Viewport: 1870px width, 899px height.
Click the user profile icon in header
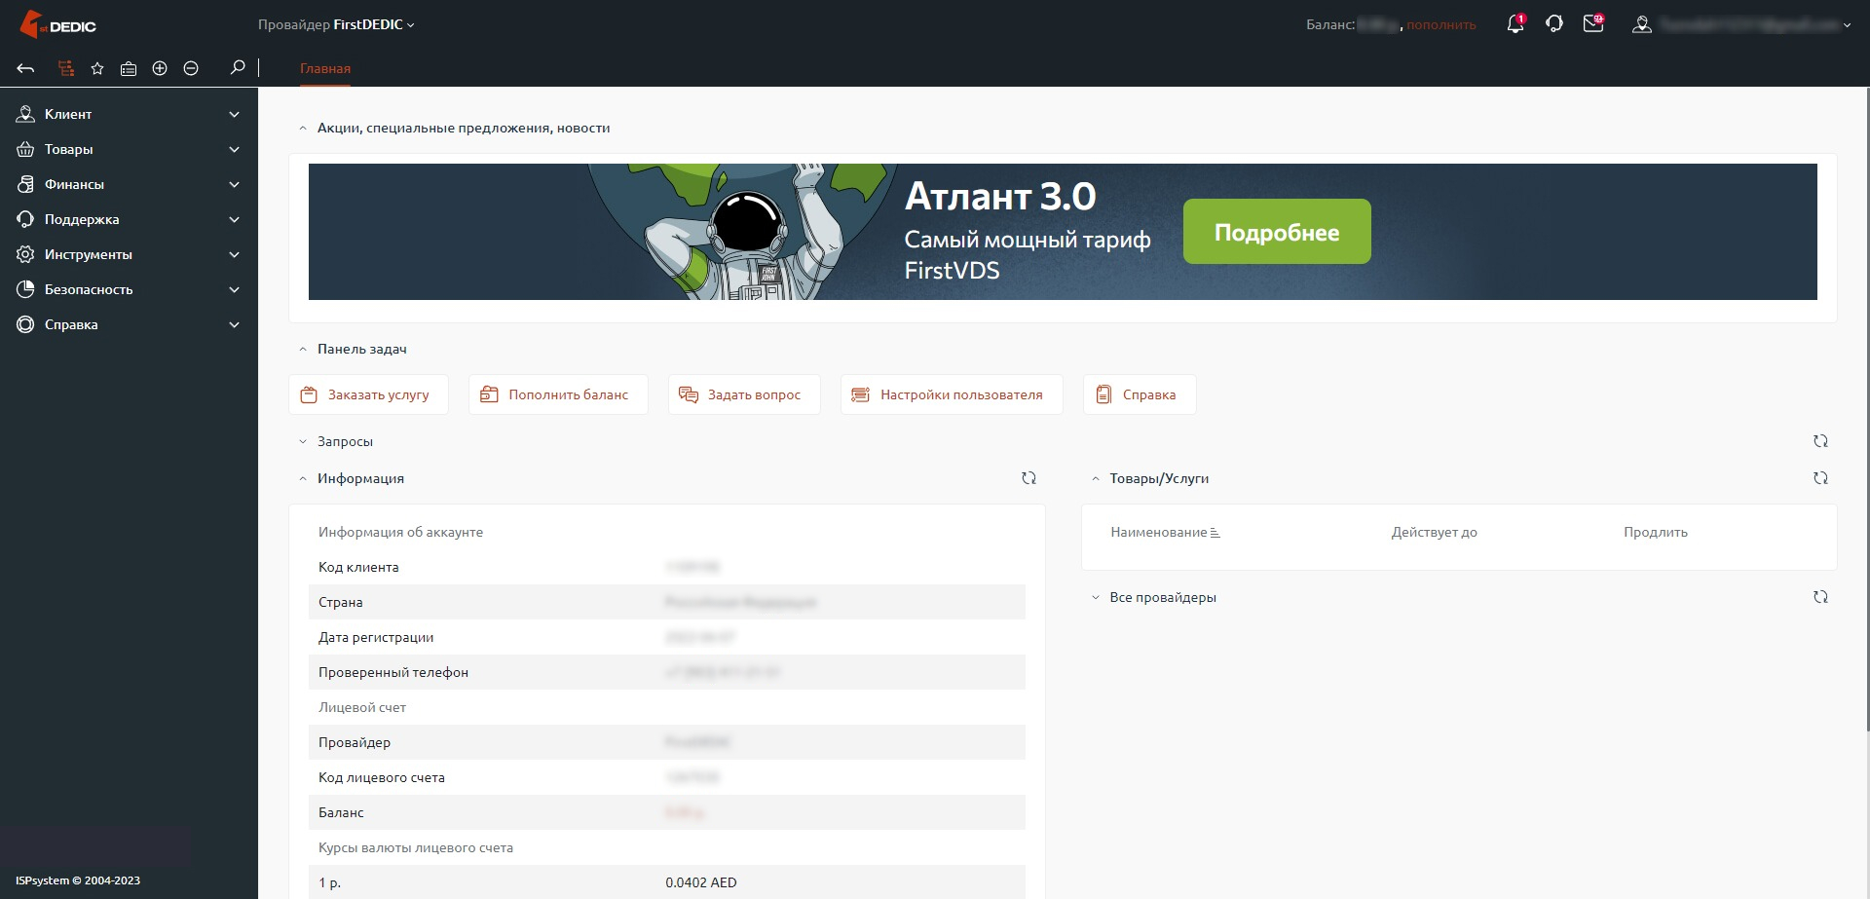pos(1642,24)
